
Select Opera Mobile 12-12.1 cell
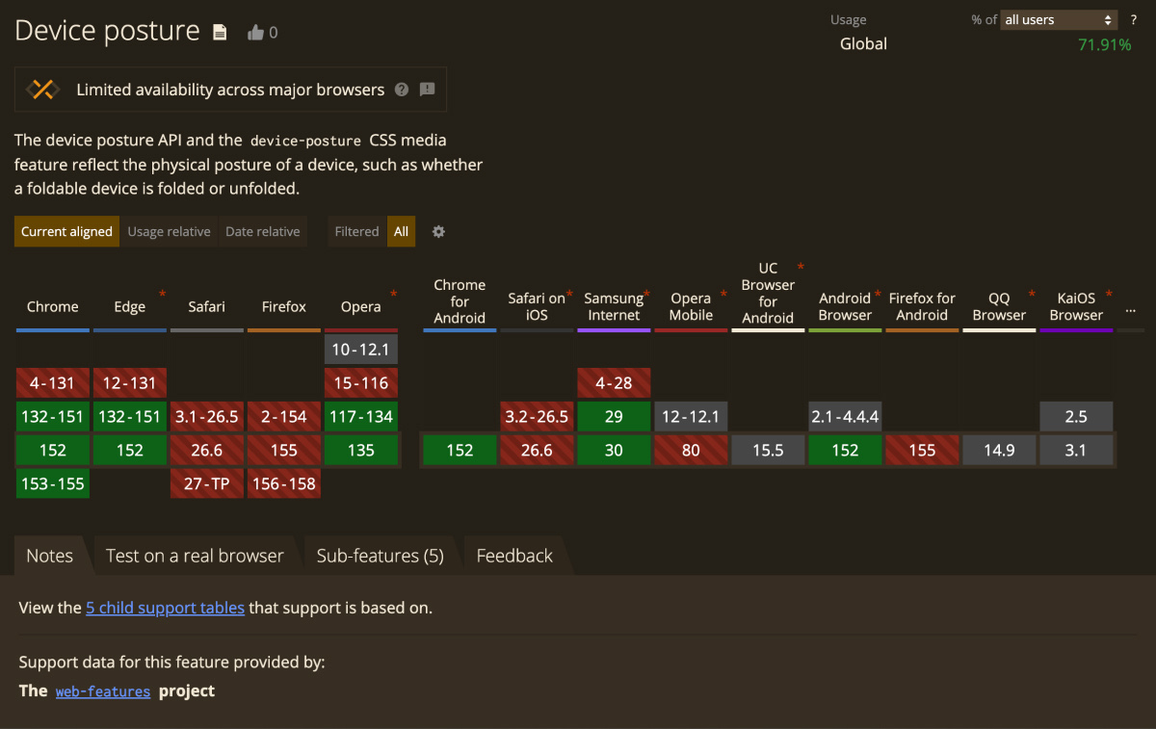click(x=691, y=417)
